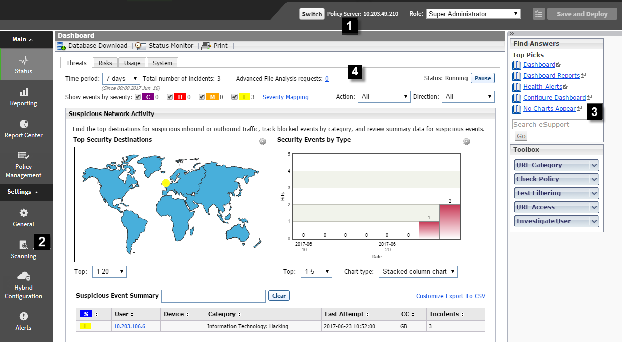This screenshot has height=342, width=622.
Task: Switch to the Threats tab
Action: (76, 63)
